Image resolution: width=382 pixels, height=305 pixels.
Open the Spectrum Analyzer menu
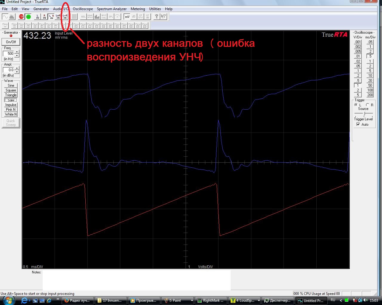click(112, 9)
